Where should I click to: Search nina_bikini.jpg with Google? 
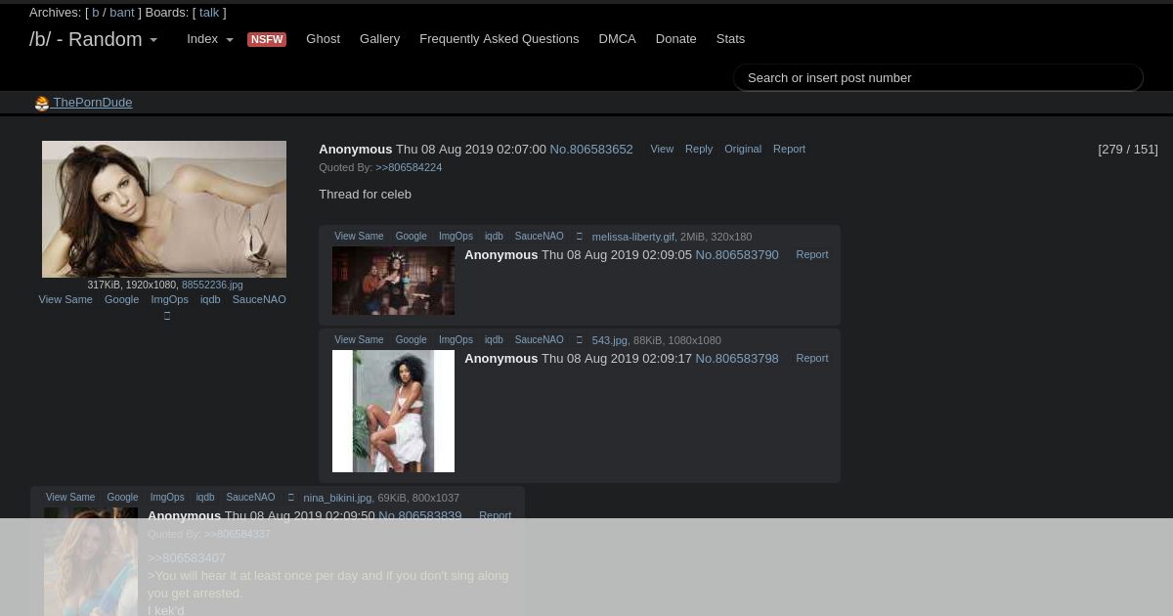tap(122, 498)
